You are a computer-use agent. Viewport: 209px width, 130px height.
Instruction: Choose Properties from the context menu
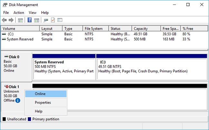click(x=46, y=103)
